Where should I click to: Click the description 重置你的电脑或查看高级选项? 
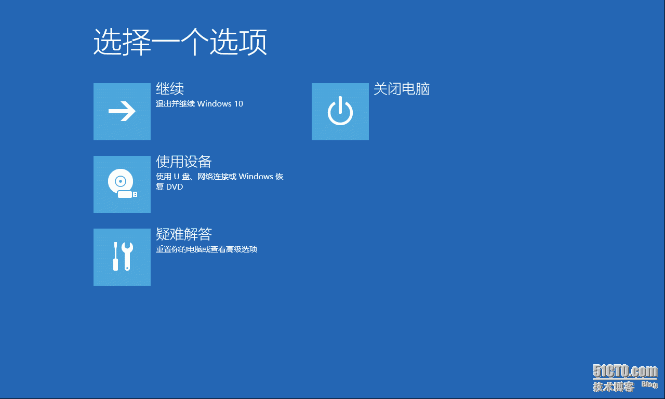pos(207,249)
